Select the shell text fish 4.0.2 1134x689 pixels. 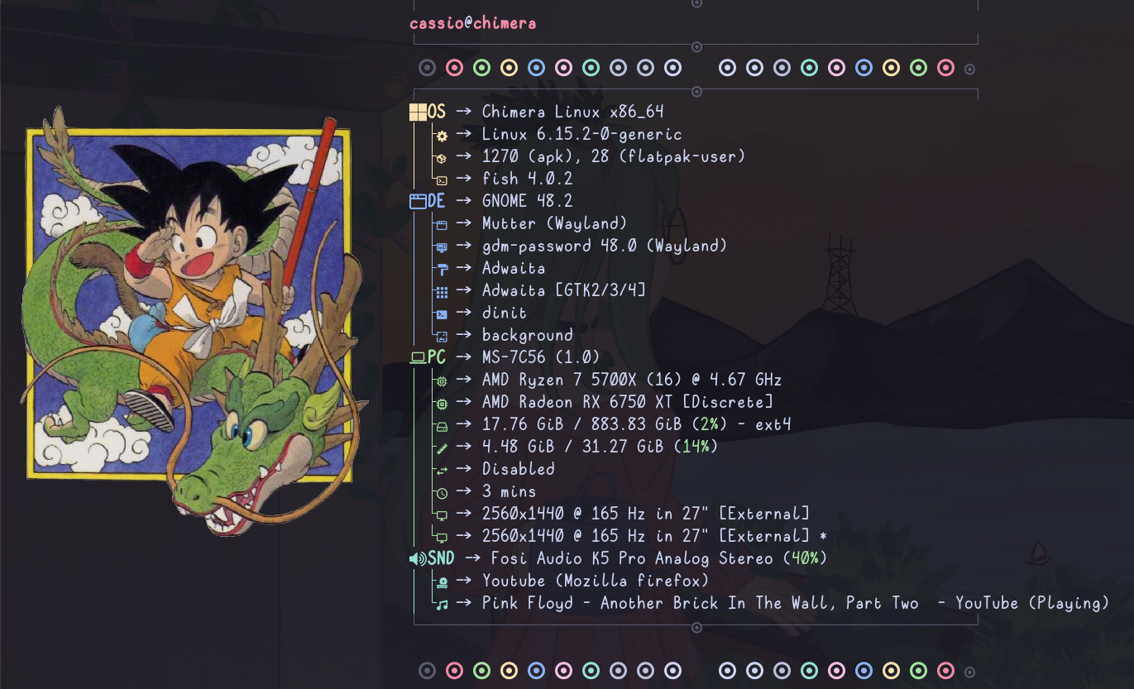point(528,179)
